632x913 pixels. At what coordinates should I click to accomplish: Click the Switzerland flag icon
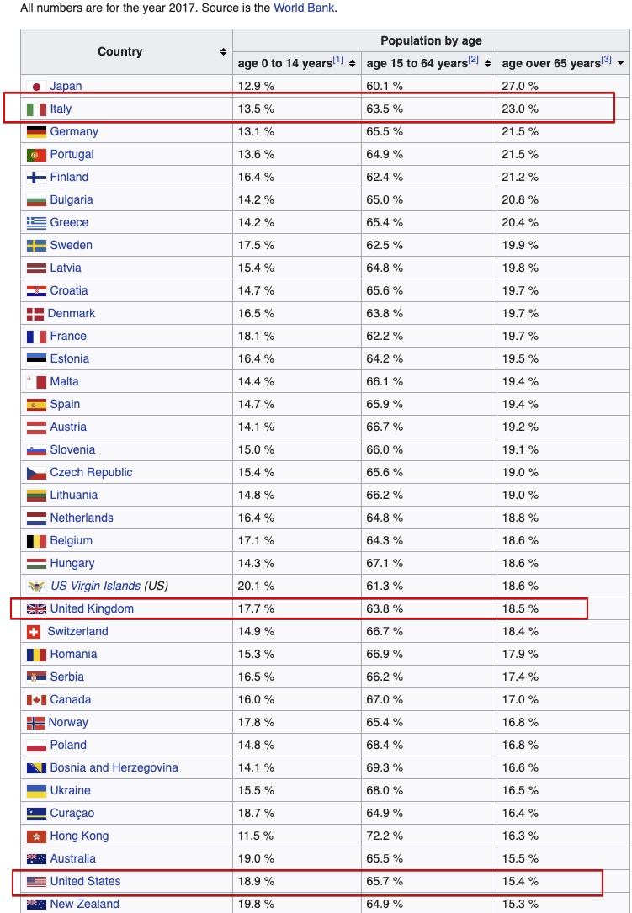pos(35,632)
